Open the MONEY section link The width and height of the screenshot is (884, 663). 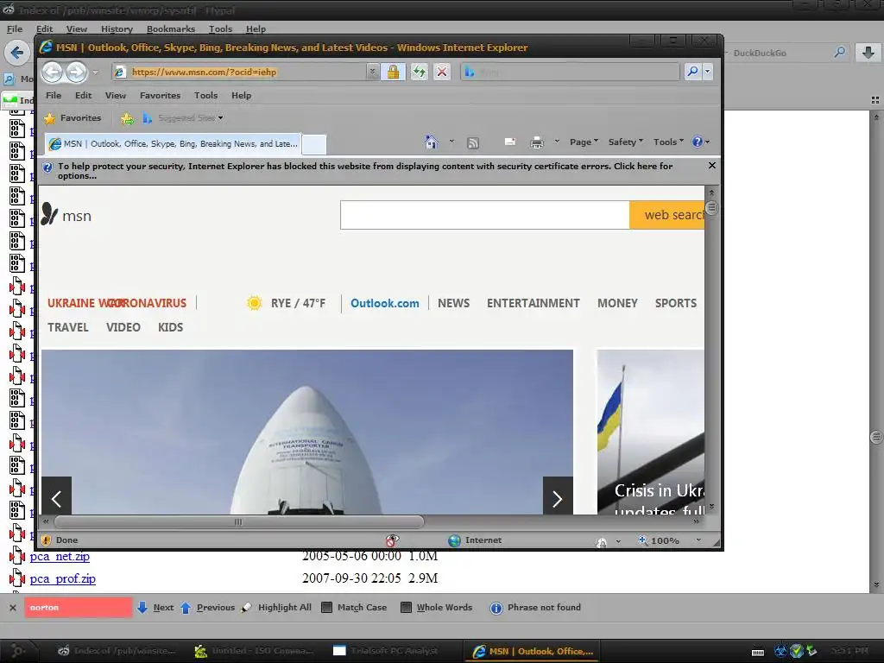click(x=617, y=303)
